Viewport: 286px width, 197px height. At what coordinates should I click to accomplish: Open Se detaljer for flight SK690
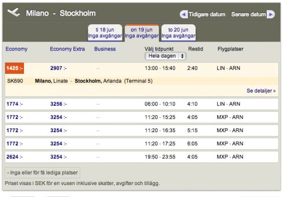pyautogui.click(x=259, y=91)
